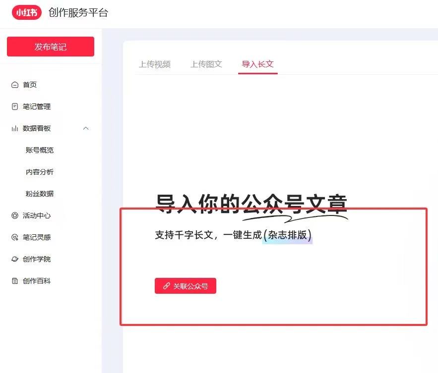Open 账号概览 under 数据看板
Image resolution: width=438 pixels, height=373 pixels.
pyautogui.click(x=39, y=150)
